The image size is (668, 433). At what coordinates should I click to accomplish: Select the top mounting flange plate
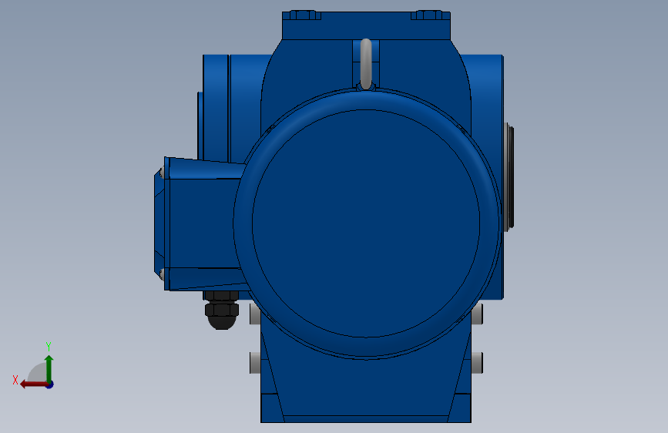click(x=366, y=25)
